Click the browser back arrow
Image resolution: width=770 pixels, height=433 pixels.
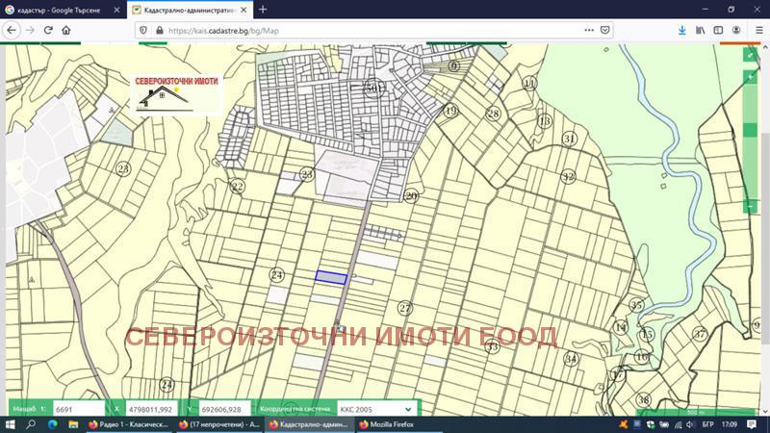point(12,30)
